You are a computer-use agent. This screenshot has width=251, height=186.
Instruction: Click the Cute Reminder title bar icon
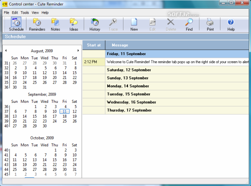click(x=5, y=4)
